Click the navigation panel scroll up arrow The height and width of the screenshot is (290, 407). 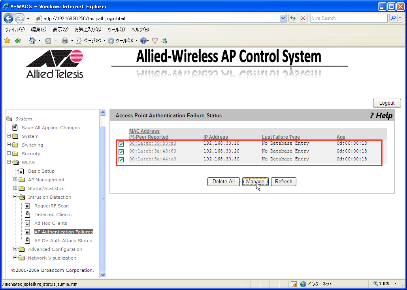point(103,113)
